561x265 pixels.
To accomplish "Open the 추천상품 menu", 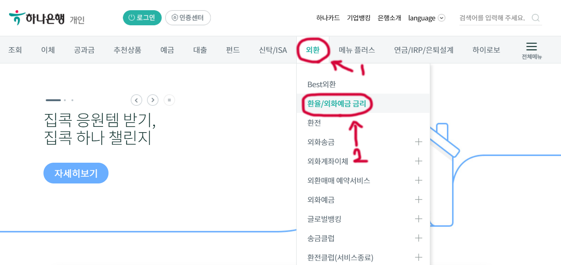I will coord(127,50).
